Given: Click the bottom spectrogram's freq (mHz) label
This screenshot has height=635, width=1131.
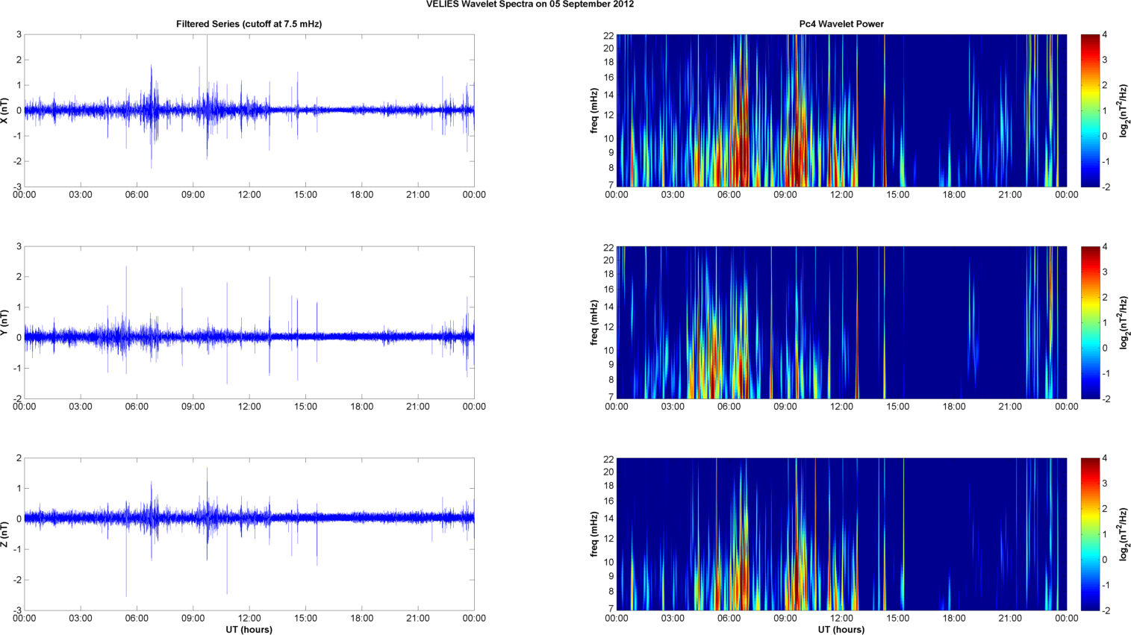Looking at the screenshot, I should (x=594, y=534).
